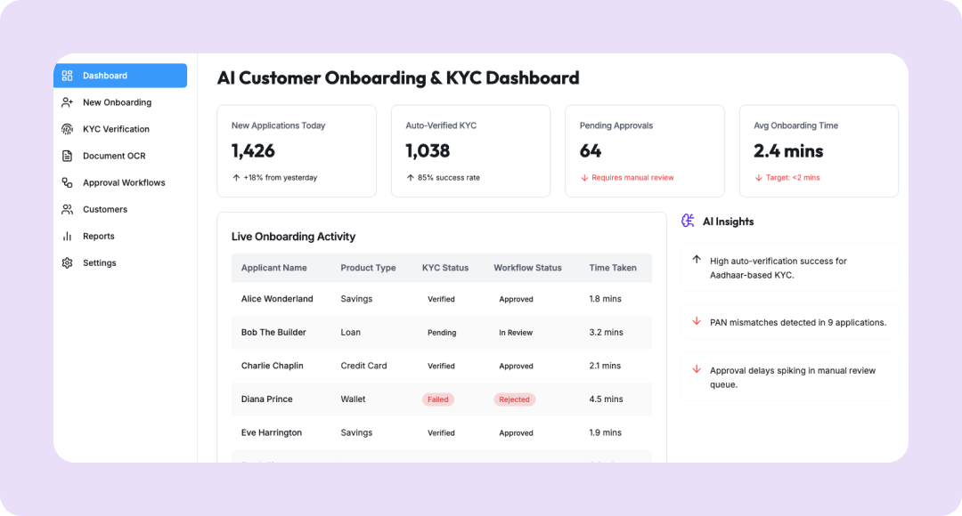Click the Rejected workflow status badge
The image size is (962, 516).
coord(514,399)
